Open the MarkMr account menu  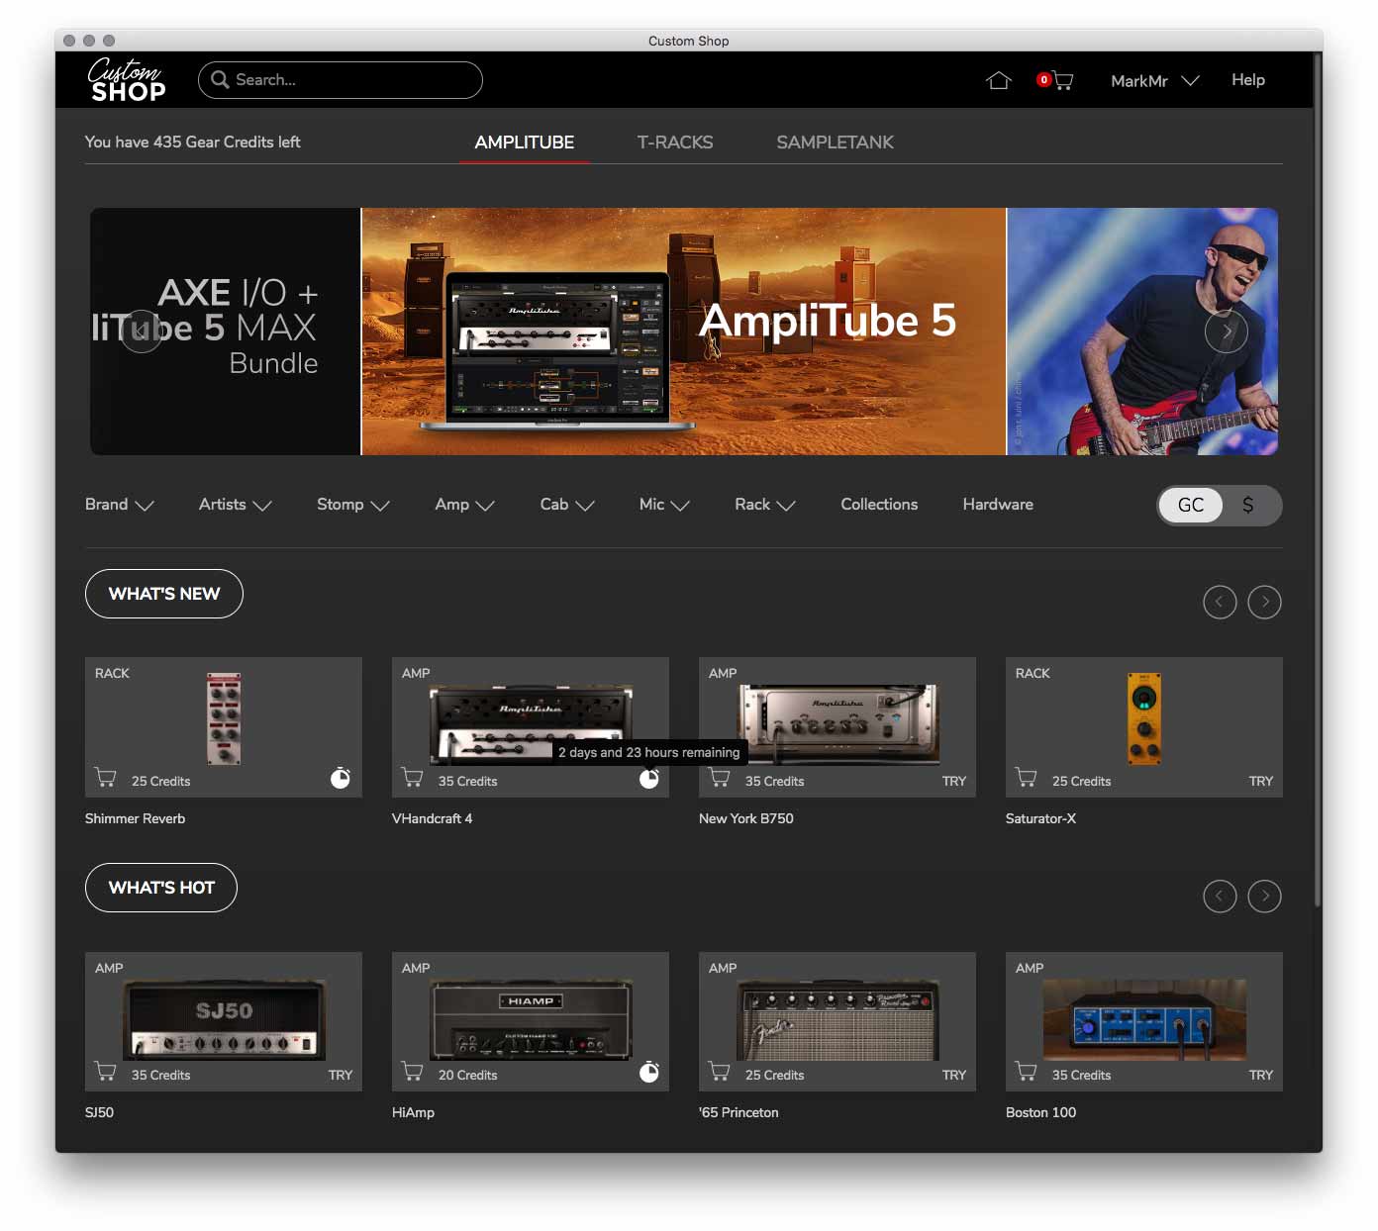1154,80
